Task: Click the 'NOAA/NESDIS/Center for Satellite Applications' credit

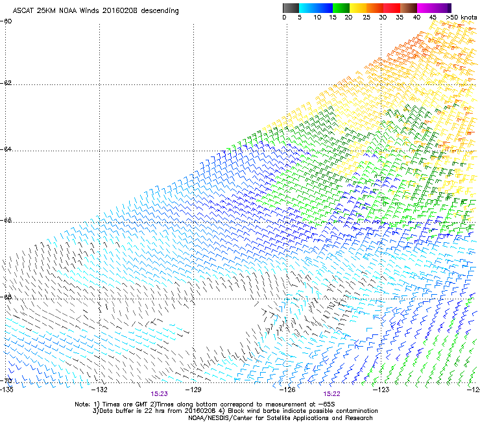Action: click(259, 418)
